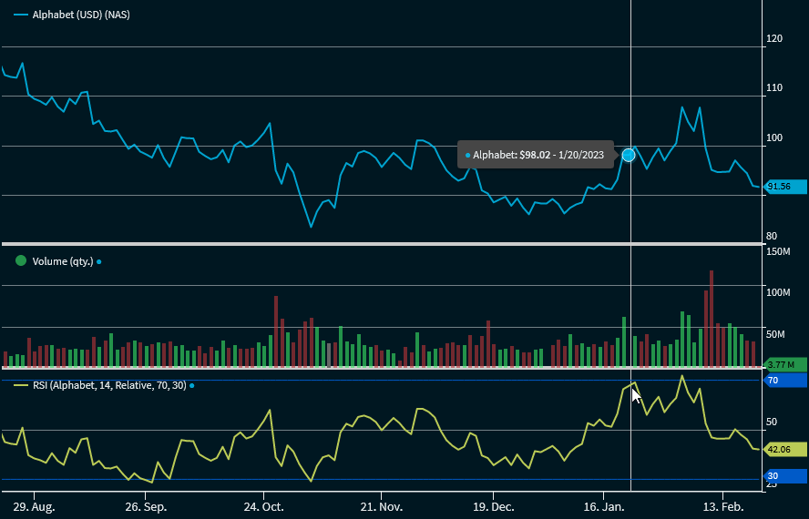
Task: Click the 91.56 current price tag
Action: point(785,187)
